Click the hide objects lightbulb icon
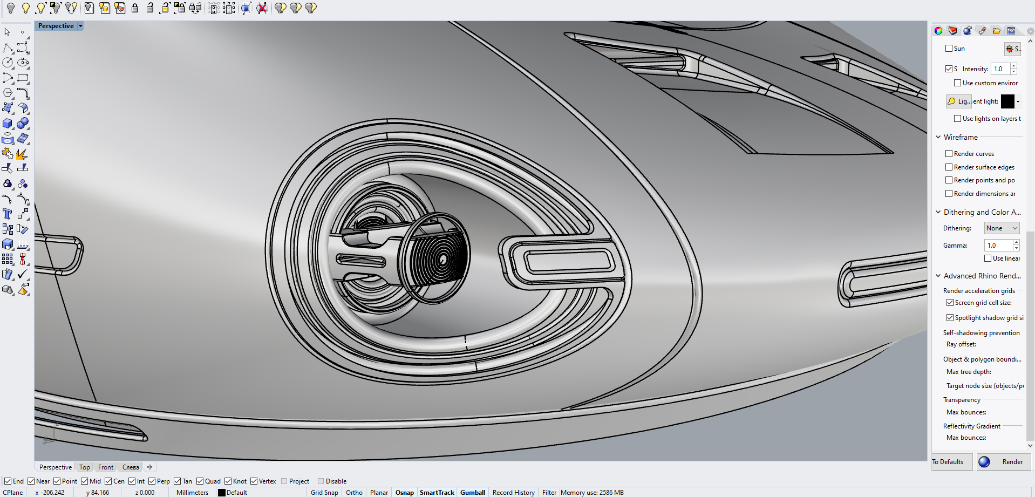1035x497 pixels. tap(10, 8)
